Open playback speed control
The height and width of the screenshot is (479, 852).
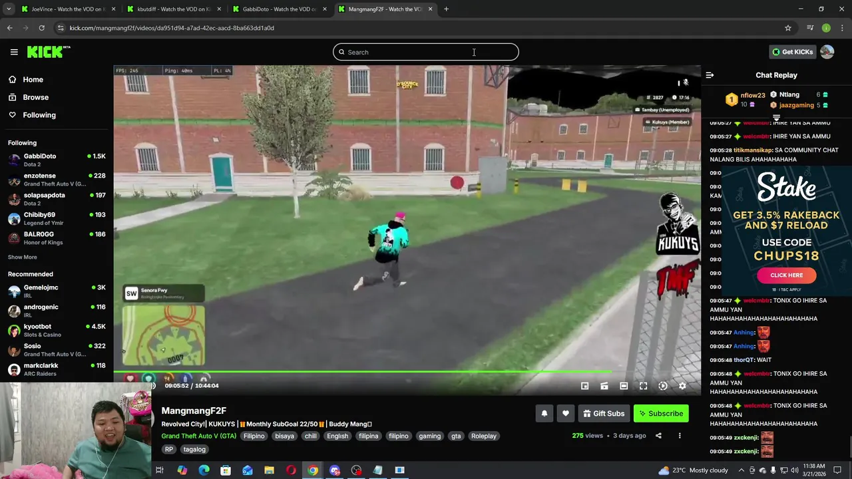coord(663,386)
